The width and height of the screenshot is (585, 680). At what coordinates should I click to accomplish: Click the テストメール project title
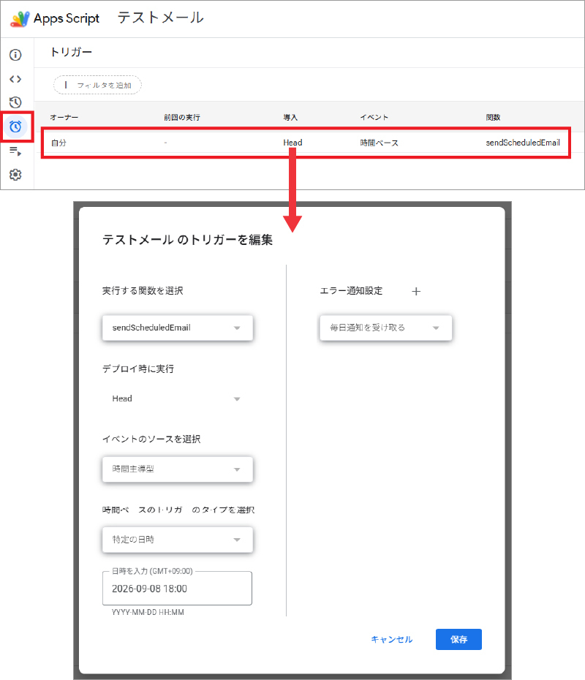pos(160,18)
